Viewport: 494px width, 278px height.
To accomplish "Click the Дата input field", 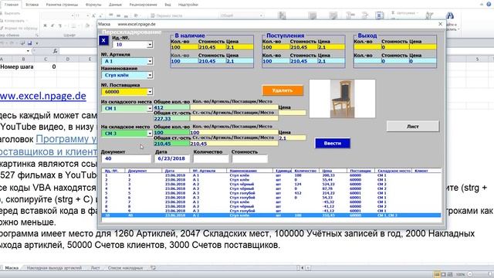I will 172,158.
